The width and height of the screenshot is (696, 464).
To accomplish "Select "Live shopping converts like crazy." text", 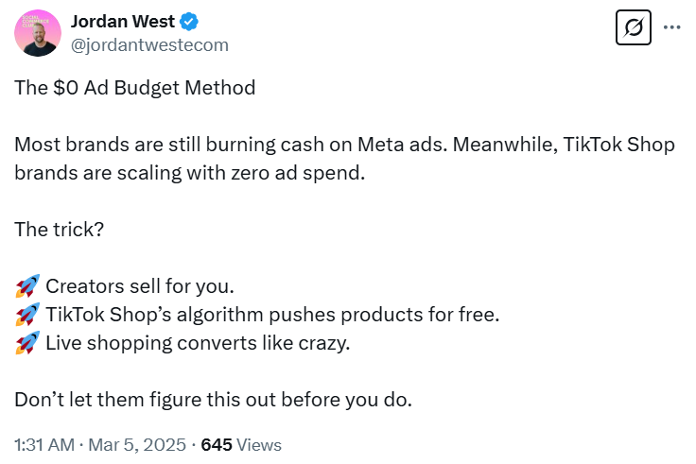I will click(x=198, y=343).
